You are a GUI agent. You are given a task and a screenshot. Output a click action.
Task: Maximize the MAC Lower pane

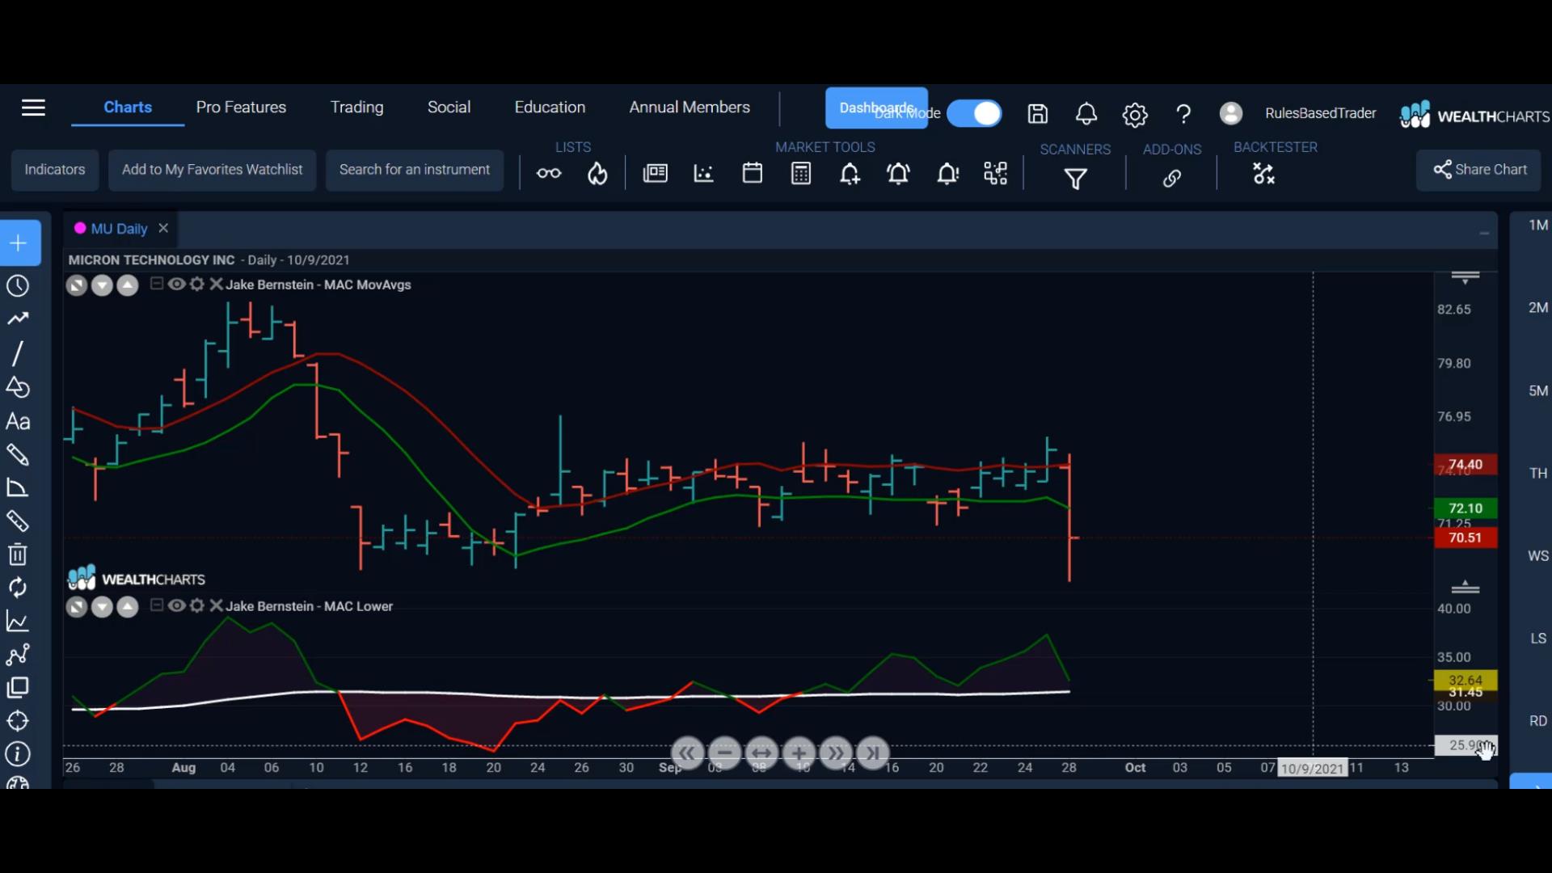tap(77, 607)
